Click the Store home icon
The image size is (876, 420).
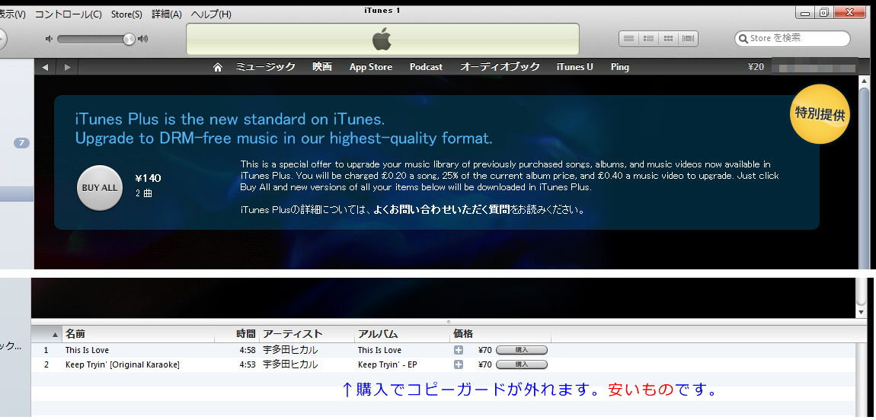(218, 67)
